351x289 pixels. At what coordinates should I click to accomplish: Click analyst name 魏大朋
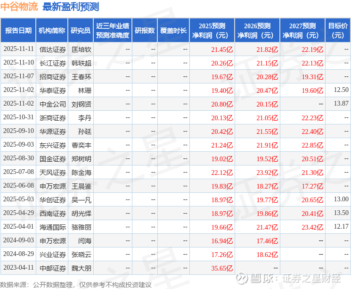click(x=82, y=268)
